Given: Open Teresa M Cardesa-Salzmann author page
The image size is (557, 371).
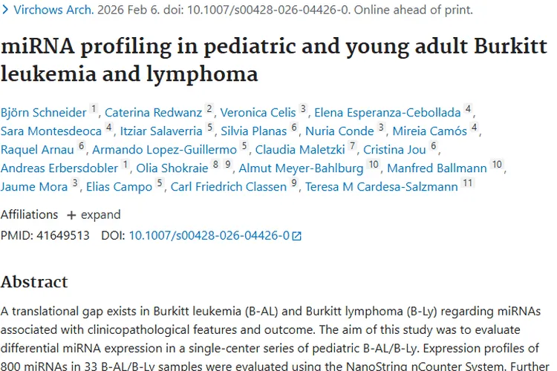Looking at the screenshot, I should 381,187.
